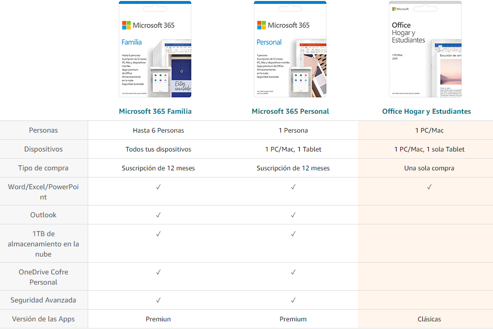
Task: Click the 1TB de almacenamiento en la nube label
Action: pyautogui.click(x=43, y=244)
